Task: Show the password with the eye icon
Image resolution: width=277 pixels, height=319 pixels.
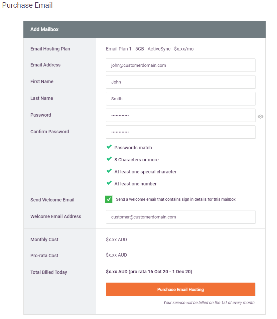Action: pos(261,117)
